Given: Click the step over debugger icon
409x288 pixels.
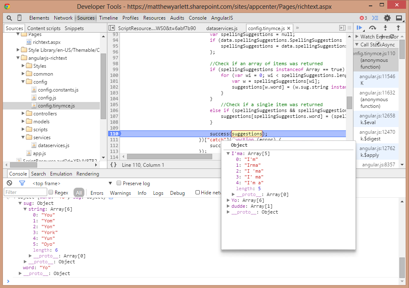Looking at the screenshot, I should (372, 28).
